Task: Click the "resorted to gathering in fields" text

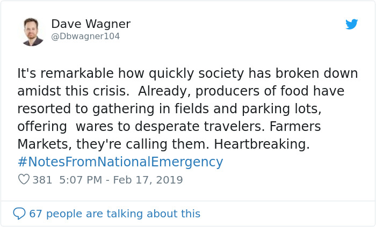Action: 107,109
